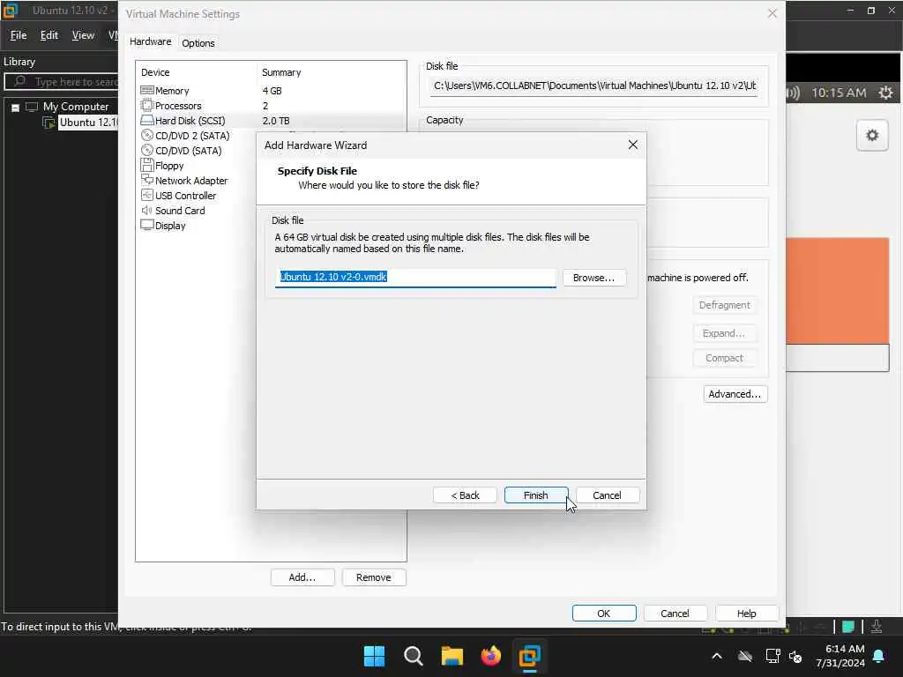This screenshot has width=903, height=677.
Task: Click OK in Virtual Machine Settings
Action: coord(603,614)
